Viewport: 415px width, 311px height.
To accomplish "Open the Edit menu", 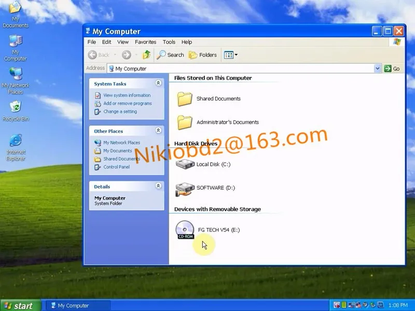I will (106, 42).
